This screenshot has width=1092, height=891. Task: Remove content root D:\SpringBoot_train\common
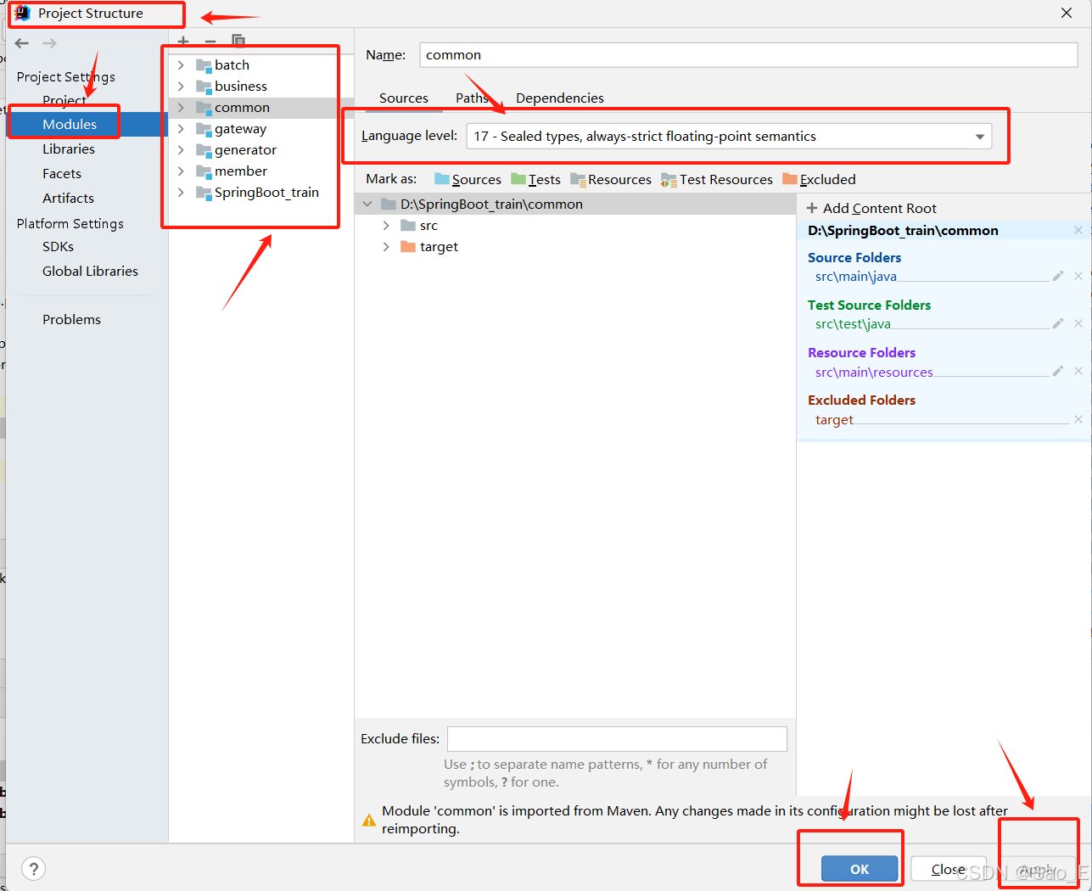[x=1078, y=230]
